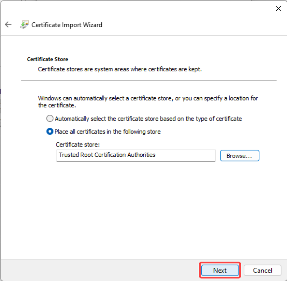Click the 'Windows can automatically select' paragraph
The width and height of the screenshot is (287, 281).
148,102
